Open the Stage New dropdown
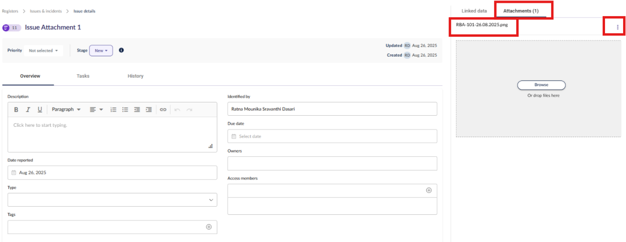The image size is (626, 242). tap(101, 50)
